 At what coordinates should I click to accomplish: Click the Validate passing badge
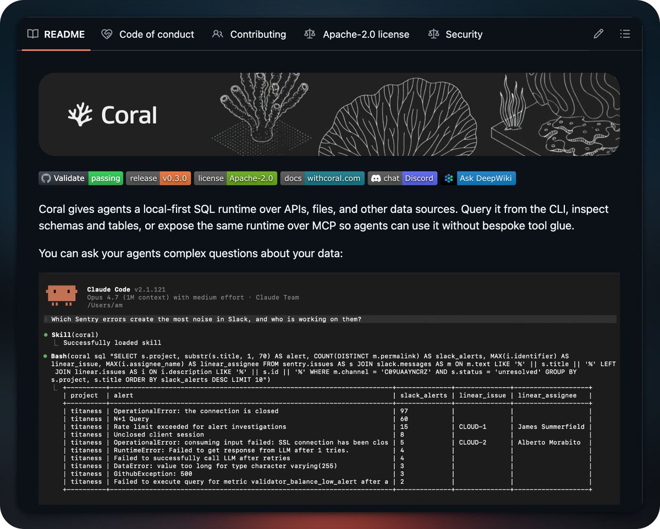(x=80, y=178)
